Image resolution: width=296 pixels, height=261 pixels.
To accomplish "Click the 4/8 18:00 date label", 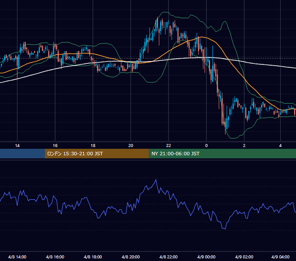I will pyautogui.click(x=93, y=257).
